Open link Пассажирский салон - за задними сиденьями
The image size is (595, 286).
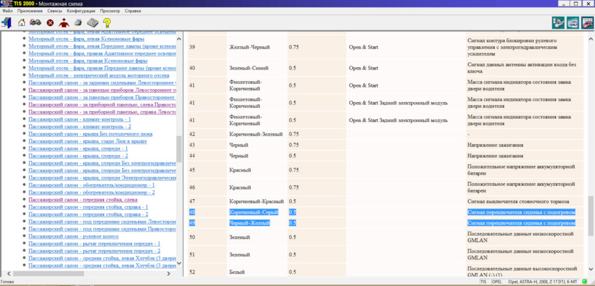click(102, 82)
